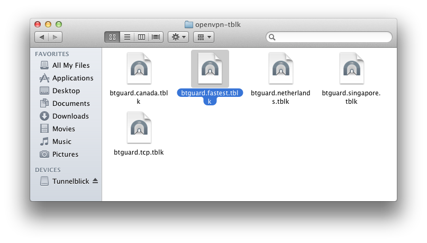Select the btguard.tcp.tblk file icon
Viewport: 427px width, 243px height.
[x=139, y=128]
